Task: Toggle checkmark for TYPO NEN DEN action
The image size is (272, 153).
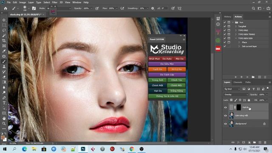Action: click(x=225, y=38)
